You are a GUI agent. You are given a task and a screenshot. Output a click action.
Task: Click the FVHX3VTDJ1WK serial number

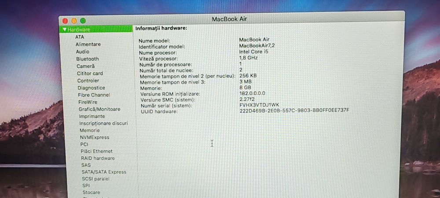click(x=259, y=105)
